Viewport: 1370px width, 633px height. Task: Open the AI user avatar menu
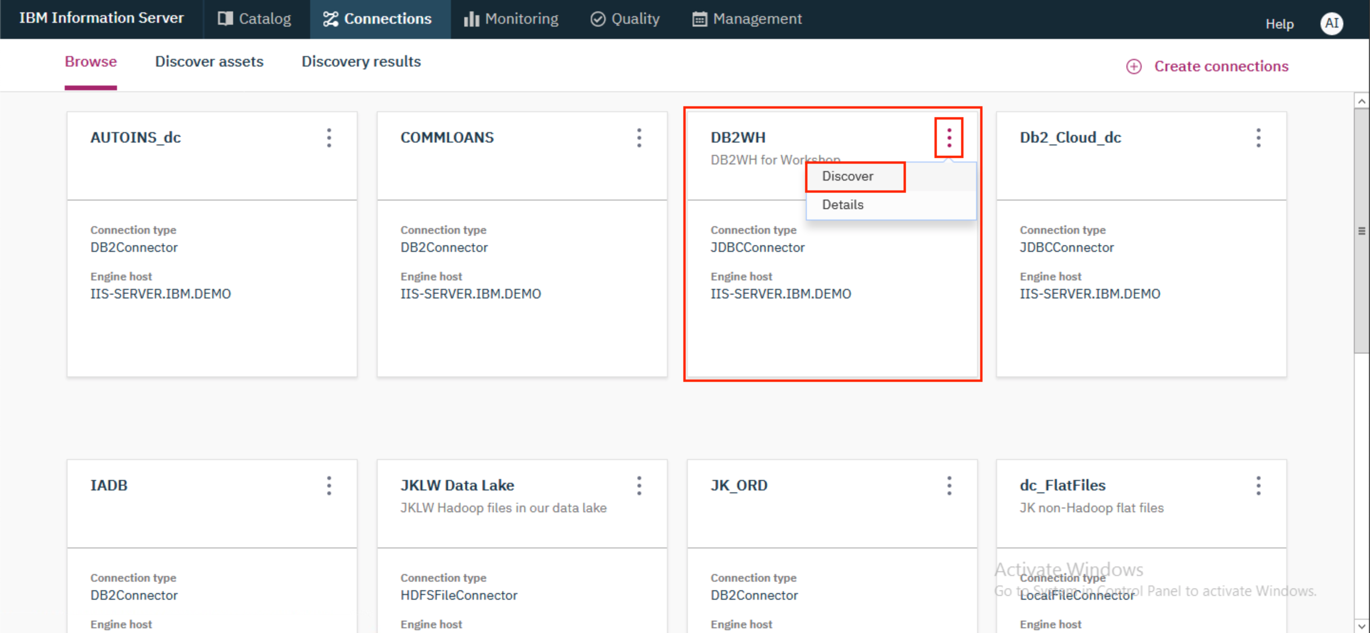(x=1332, y=23)
